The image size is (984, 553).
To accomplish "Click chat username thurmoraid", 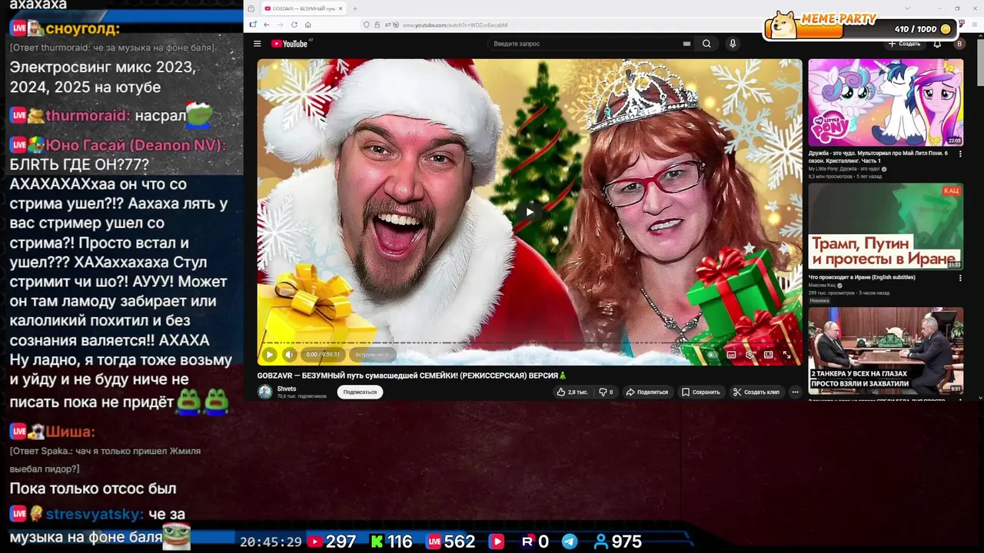I will 87,116.
